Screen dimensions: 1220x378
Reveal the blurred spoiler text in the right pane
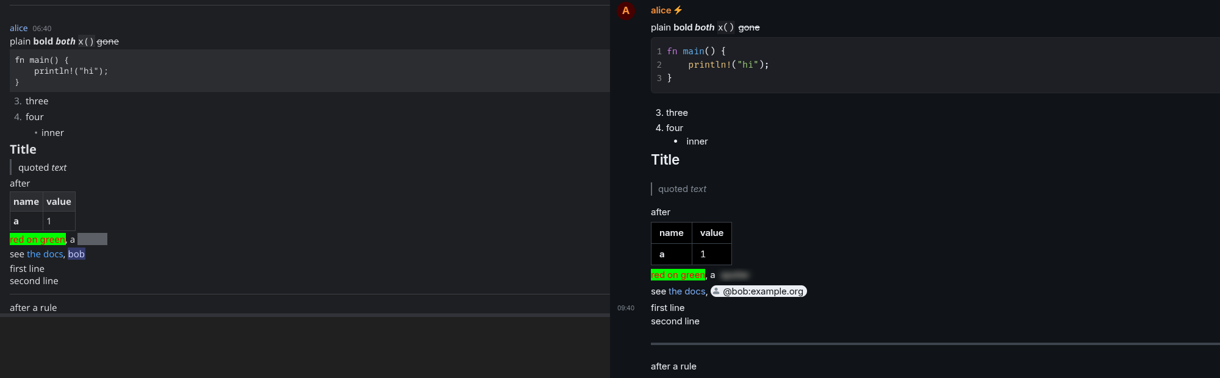pyautogui.click(x=734, y=275)
